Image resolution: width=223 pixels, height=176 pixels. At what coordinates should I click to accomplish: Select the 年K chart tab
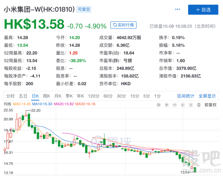pos(80,96)
